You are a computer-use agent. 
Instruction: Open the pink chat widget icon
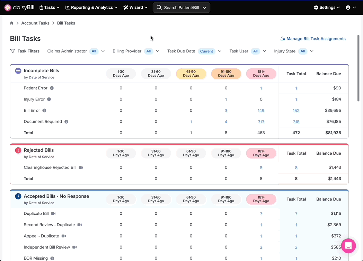[348, 246]
